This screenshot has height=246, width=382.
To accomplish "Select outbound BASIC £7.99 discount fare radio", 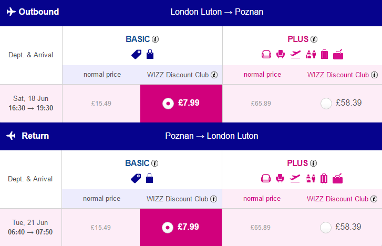I will click(168, 104).
